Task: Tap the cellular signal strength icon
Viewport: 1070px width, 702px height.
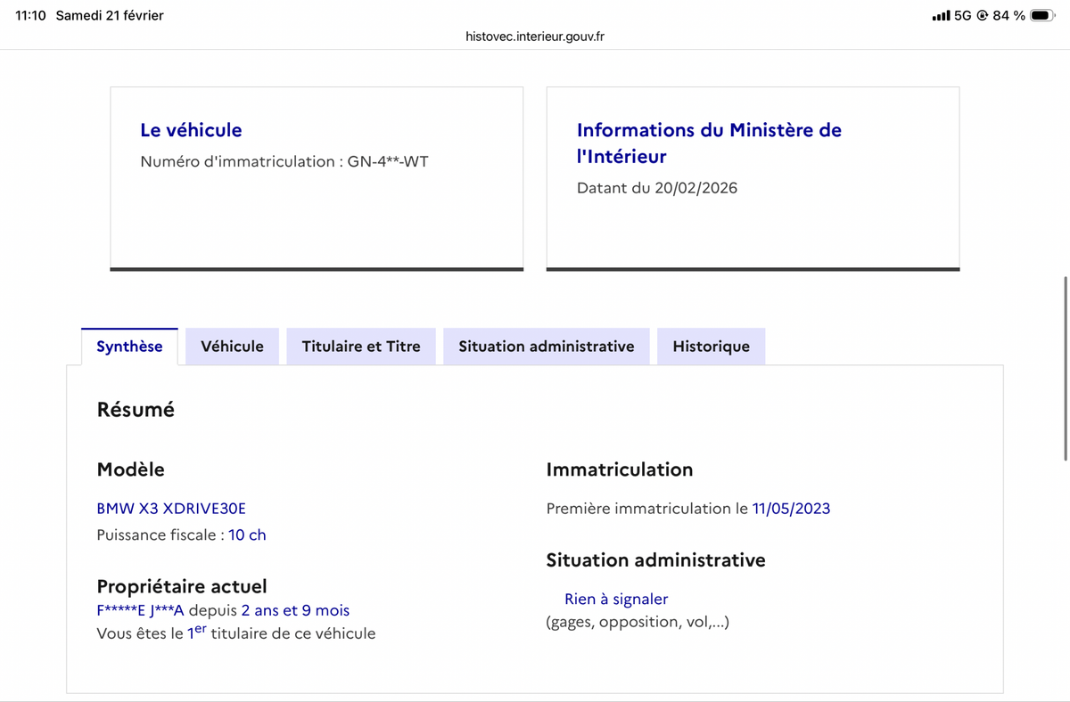Action: pos(941,16)
